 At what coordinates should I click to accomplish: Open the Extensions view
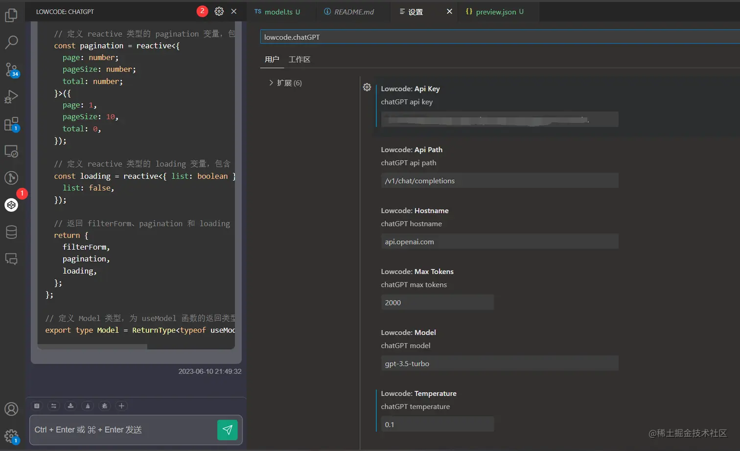(11, 124)
